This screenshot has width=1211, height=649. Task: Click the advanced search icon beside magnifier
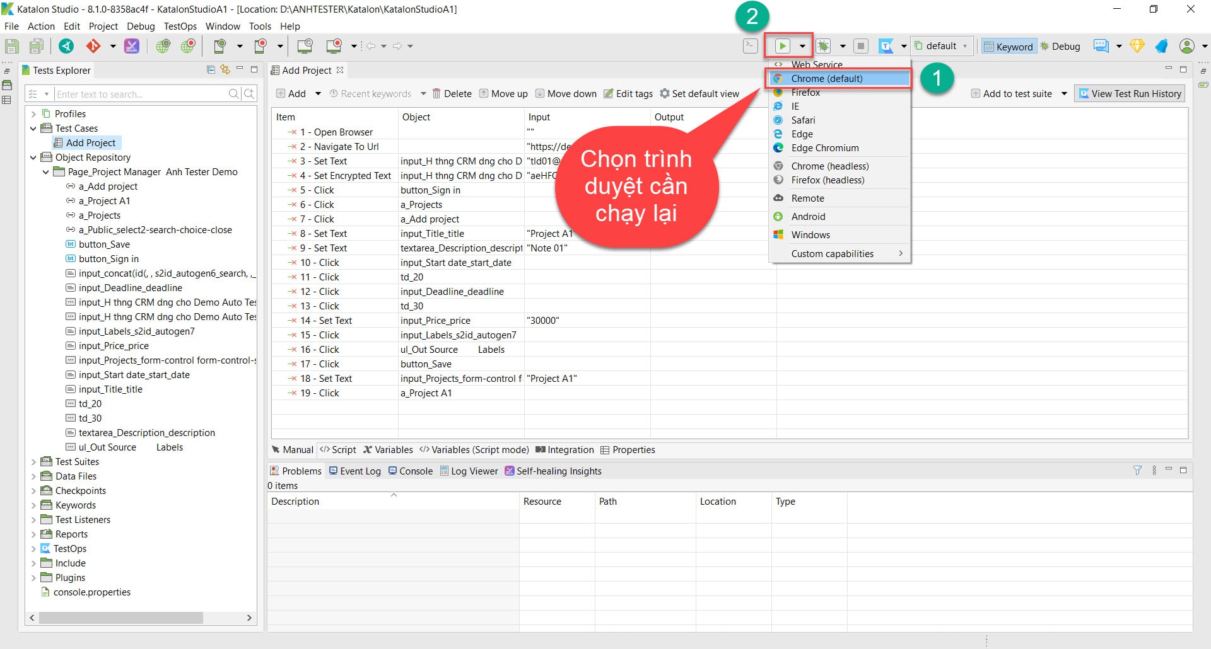pyautogui.click(x=250, y=94)
